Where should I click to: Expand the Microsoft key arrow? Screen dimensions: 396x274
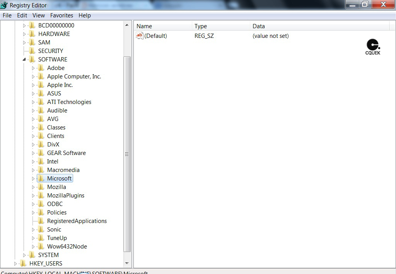pyautogui.click(x=33, y=179)
